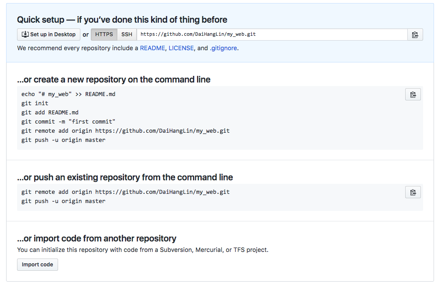
Task: Click the 'git add README.md' line
Action: coord(50,113)
